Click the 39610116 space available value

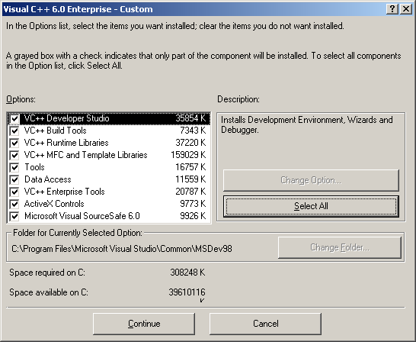coord(187,292)
